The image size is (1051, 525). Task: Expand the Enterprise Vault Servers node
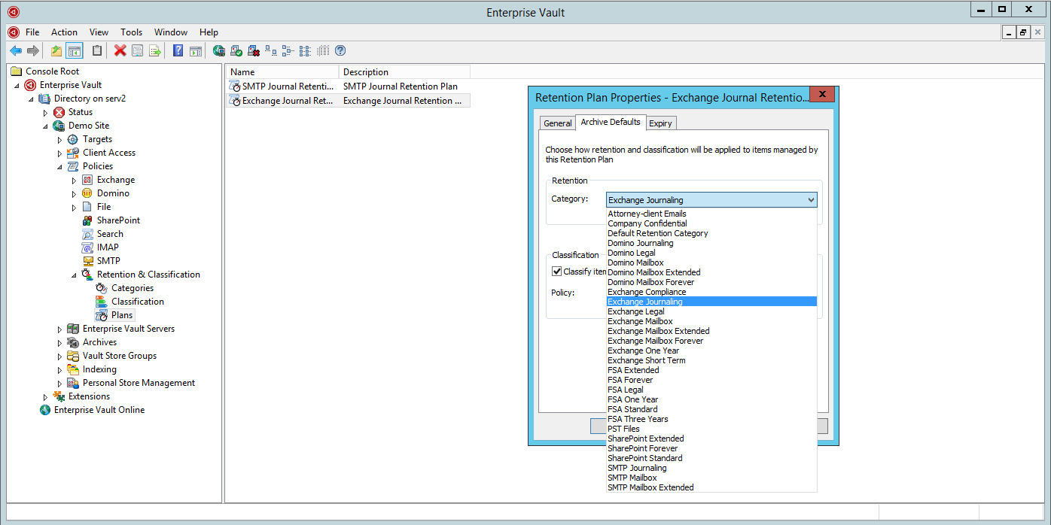[x=59, y=329]
